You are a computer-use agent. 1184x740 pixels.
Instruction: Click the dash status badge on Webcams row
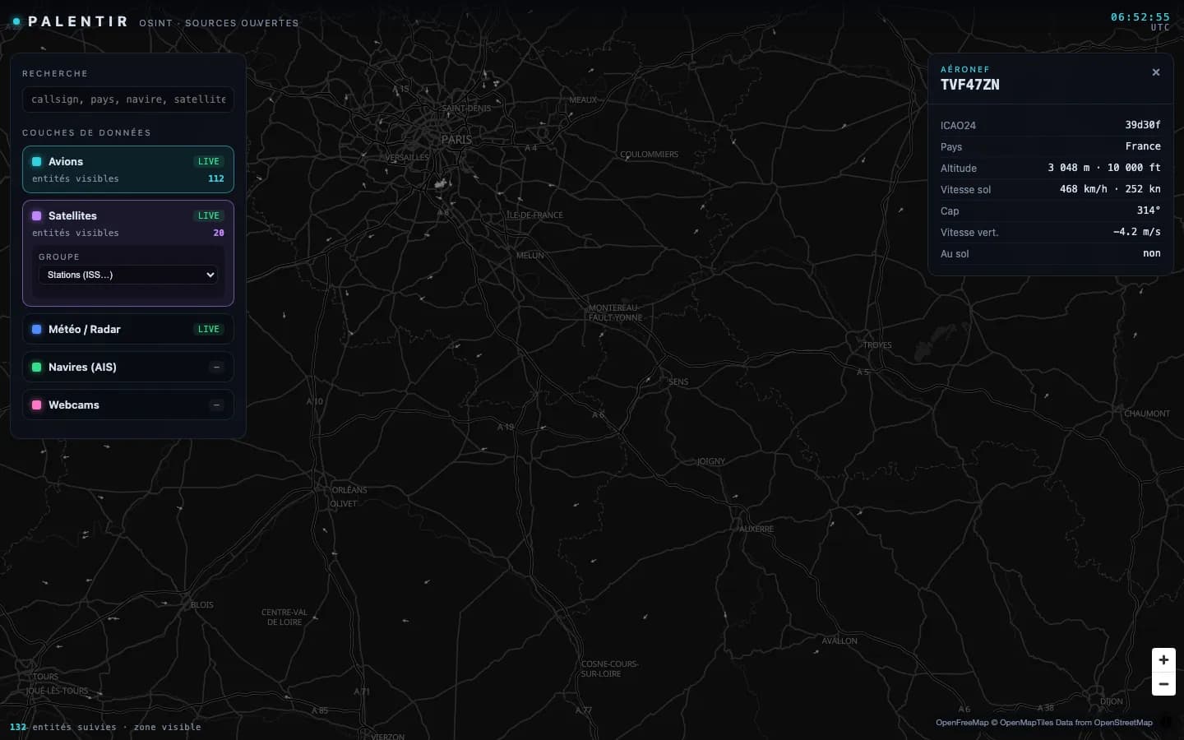[x=216, y=405]
